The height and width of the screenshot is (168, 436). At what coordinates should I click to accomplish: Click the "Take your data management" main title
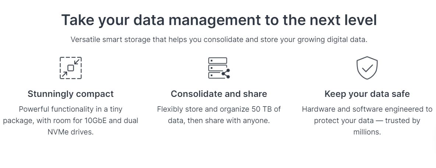tap(219, 20)
